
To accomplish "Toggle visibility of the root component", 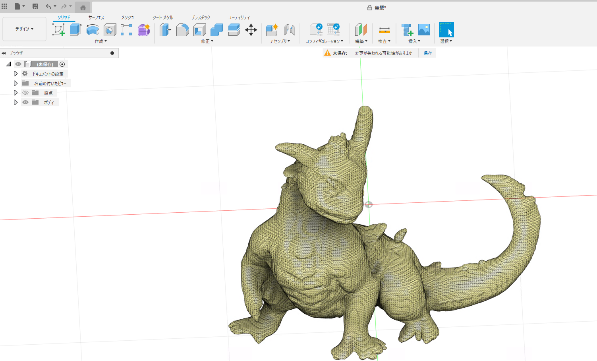I will (18, 64).
